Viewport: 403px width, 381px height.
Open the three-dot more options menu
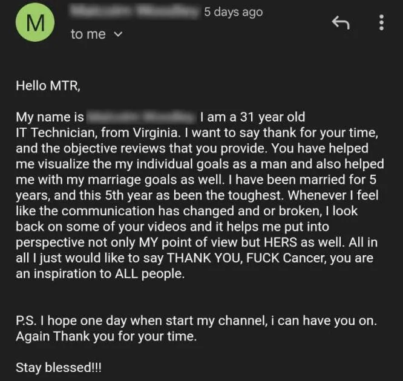coord(381,22)
